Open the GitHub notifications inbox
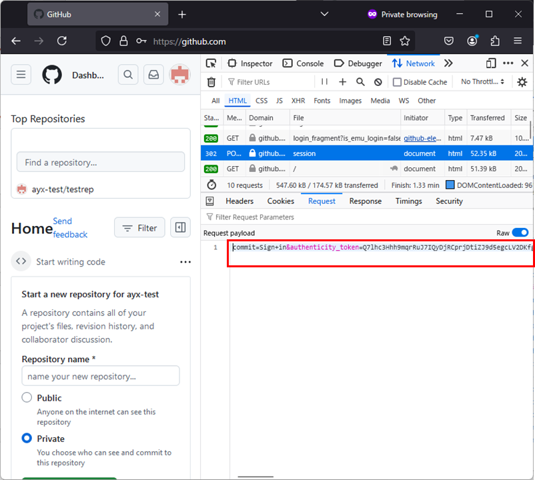The height and width of the screenshot is (480, 535). (x=153, y=74)
